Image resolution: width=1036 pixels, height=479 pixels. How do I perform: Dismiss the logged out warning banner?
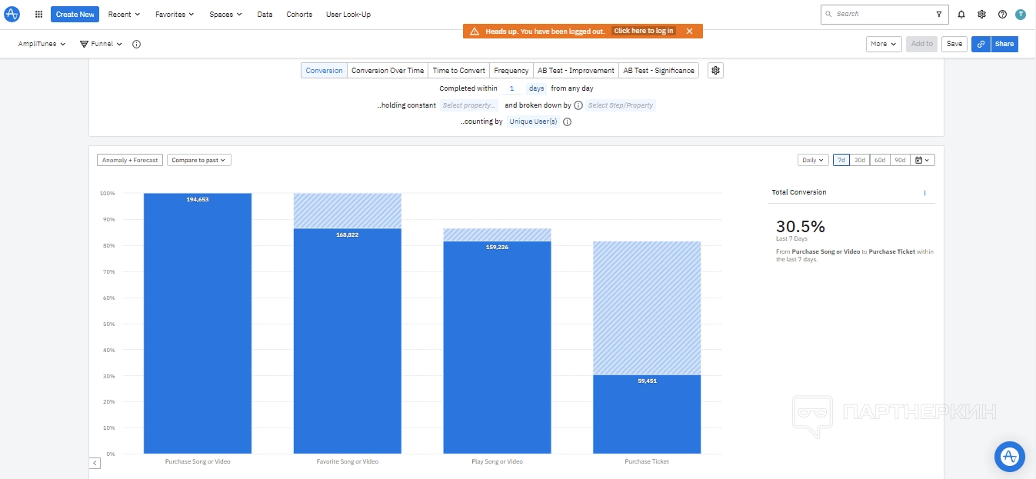689,31
